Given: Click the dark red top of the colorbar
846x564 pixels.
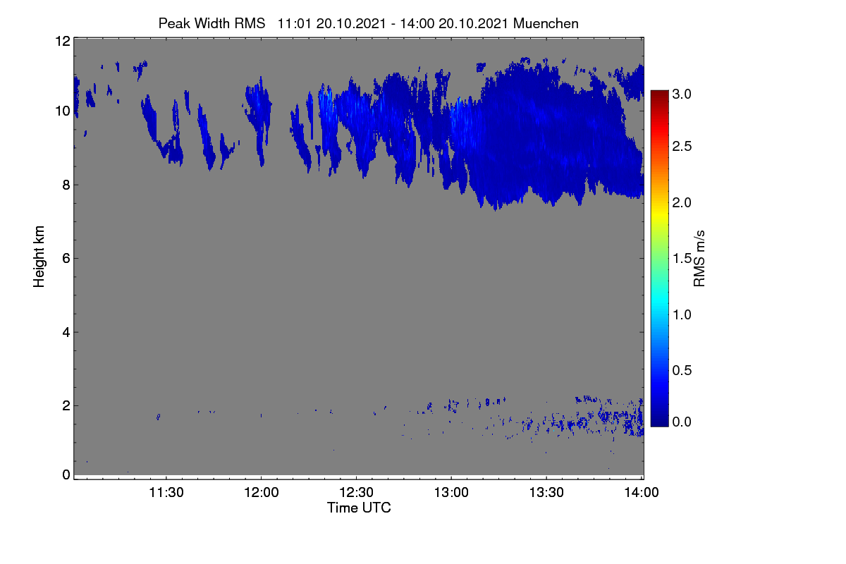Looking at the screenshot, I should [659, 95].
